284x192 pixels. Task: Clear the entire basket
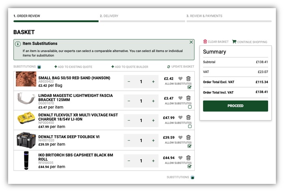(216, 42)
